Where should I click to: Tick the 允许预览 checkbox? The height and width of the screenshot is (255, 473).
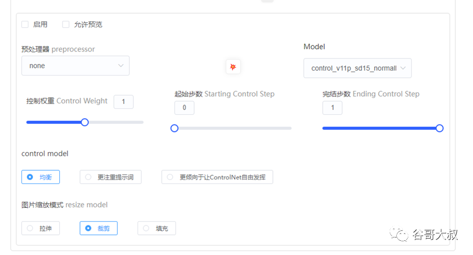coord(66,25)
